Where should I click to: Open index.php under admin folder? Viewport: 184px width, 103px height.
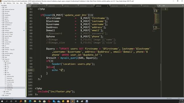coord(9,84)
